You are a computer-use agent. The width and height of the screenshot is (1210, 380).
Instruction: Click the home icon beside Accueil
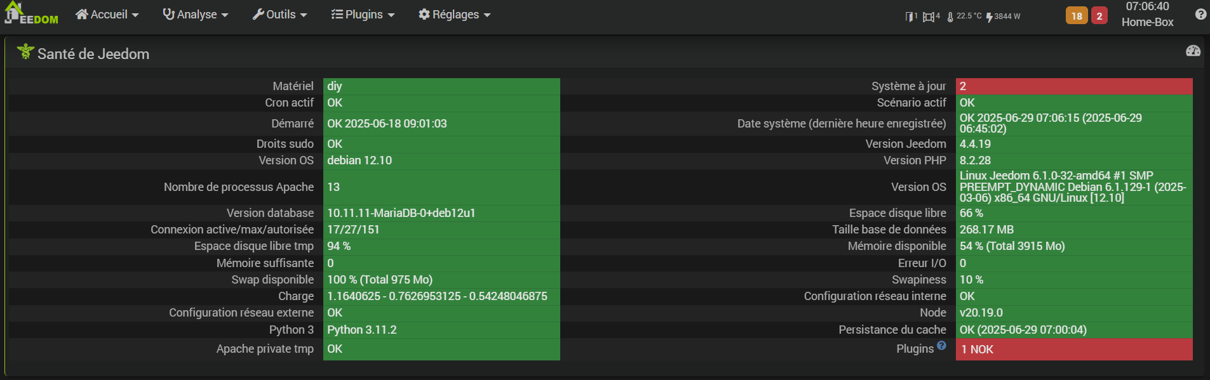click(x=82, y=14)
